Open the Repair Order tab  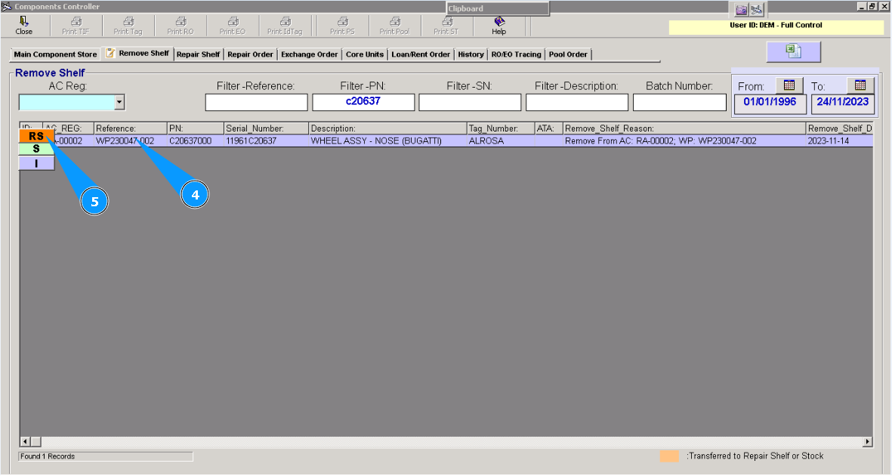pyautogui.click(x=250, y=54)
